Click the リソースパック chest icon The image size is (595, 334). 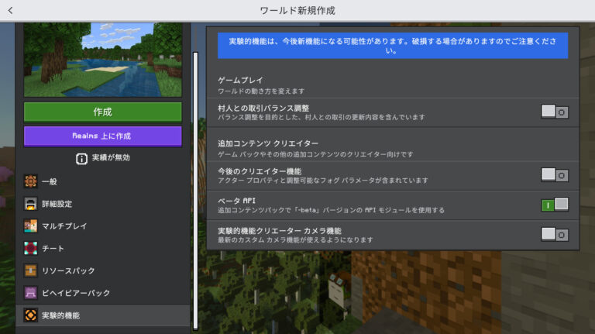tap(31, 270)
